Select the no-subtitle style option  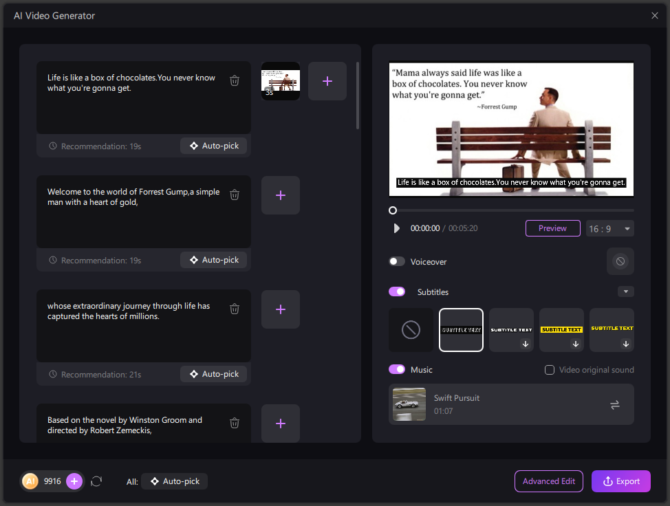click(411, 330)
